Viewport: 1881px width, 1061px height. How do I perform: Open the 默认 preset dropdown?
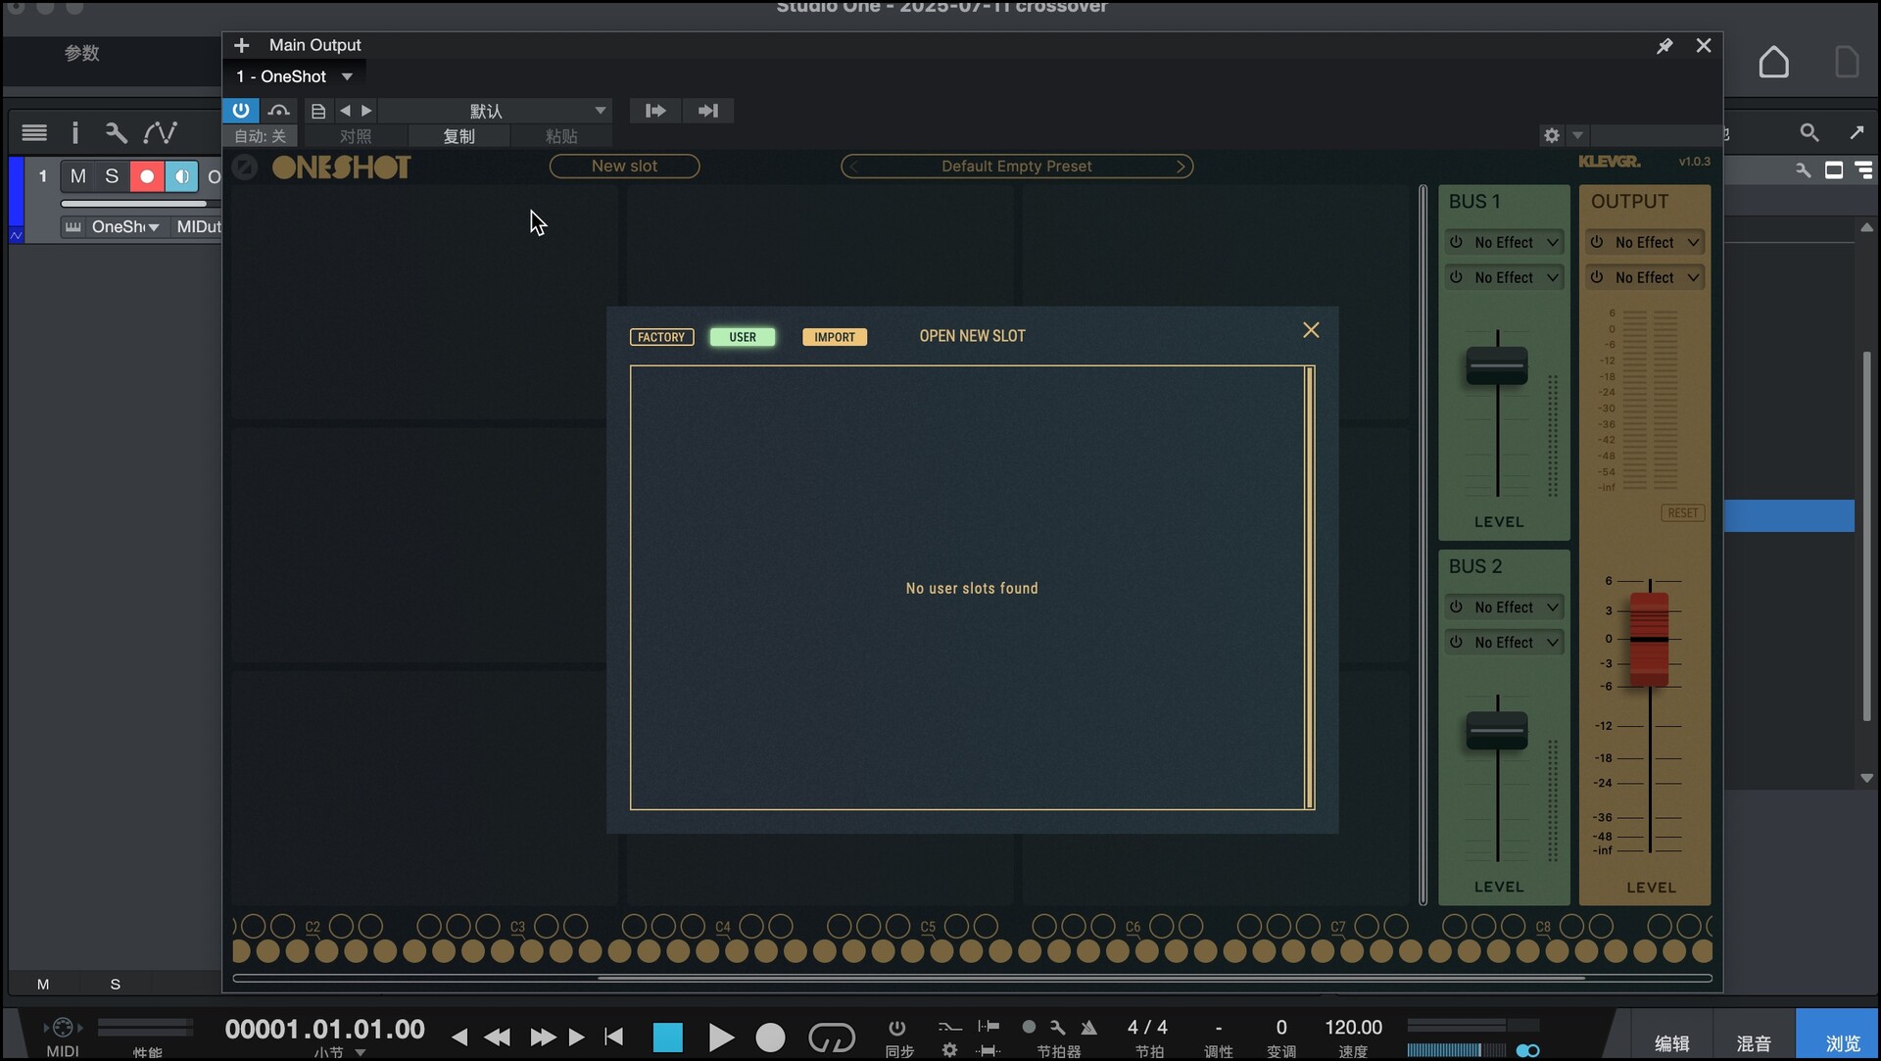(496, 111)
